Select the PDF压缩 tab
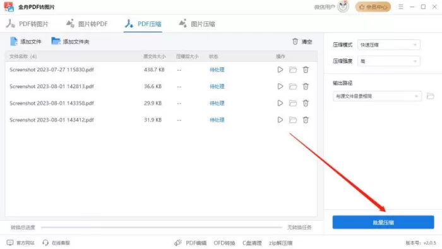 tap(143, 24)
